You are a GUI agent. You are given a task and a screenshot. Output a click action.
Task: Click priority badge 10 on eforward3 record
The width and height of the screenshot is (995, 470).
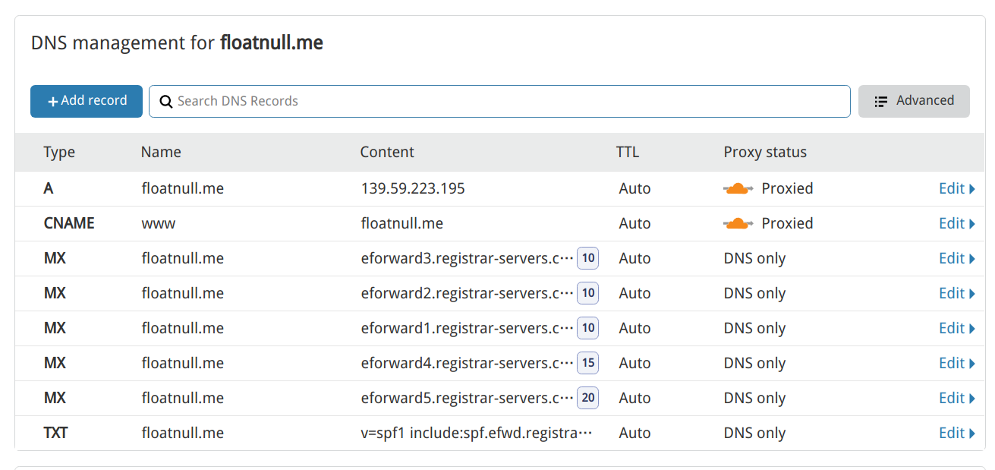coord(588,258)
